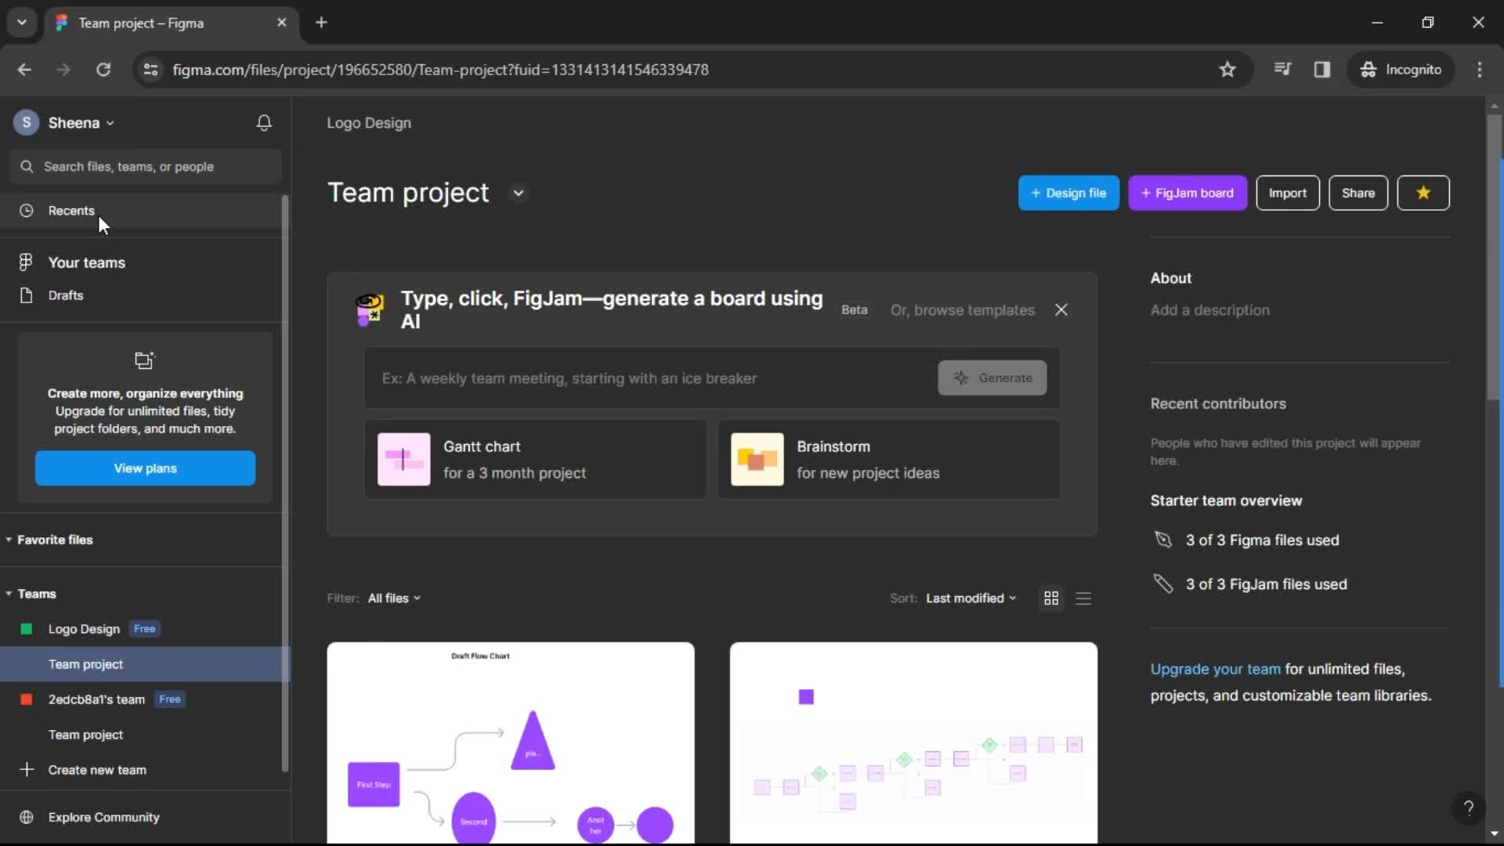Viewport: 1504px width, 846px height.
Task: Select Drafts from the sidebar
Action: tap(65, 295)
